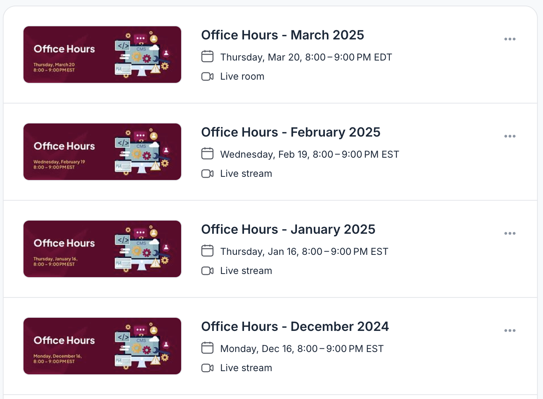Open options menu for February 2025 event
Image resolution: width=543 pixels, height=399 pixels.
[510, 136]
